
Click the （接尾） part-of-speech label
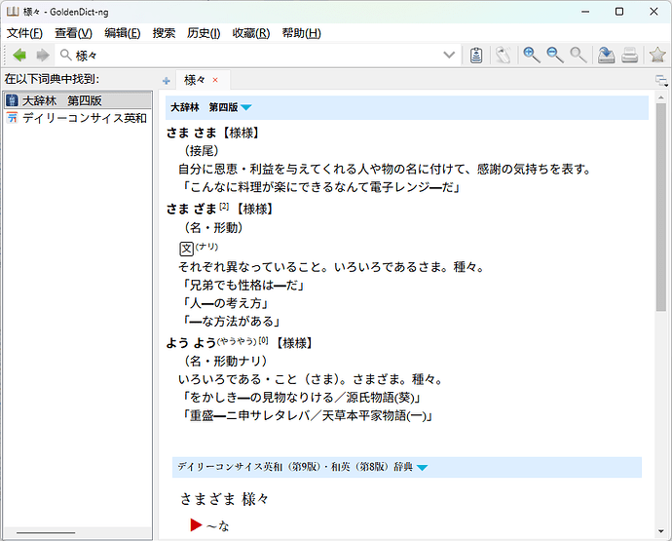[202, 150]
